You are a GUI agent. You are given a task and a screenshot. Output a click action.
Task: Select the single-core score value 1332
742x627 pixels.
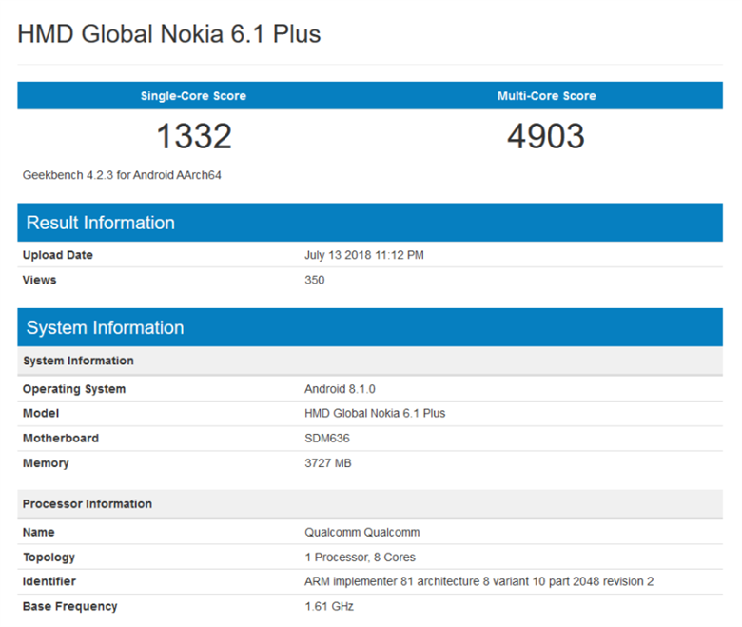[x=193, y=137]
